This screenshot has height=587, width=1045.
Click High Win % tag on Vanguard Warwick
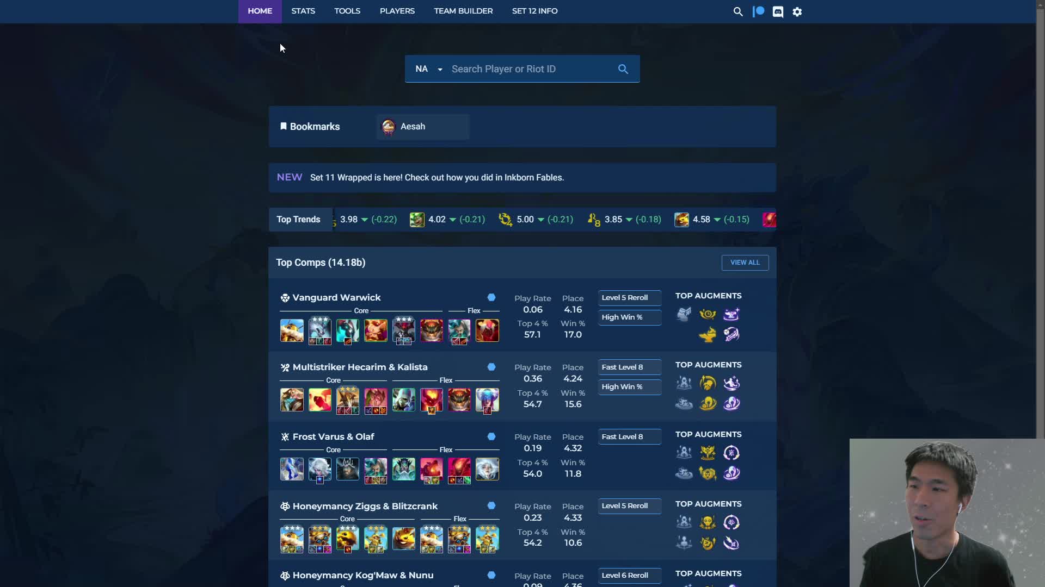click(x=630, y=317)
